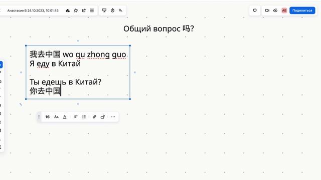Click the line Я еду в Китай
Image resolution: width=321 pixels, height=180 pixels.
55,63
